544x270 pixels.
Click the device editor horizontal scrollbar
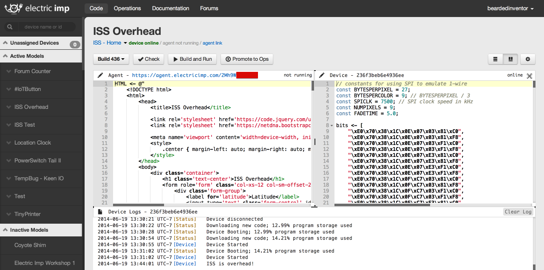click(382, 205)
